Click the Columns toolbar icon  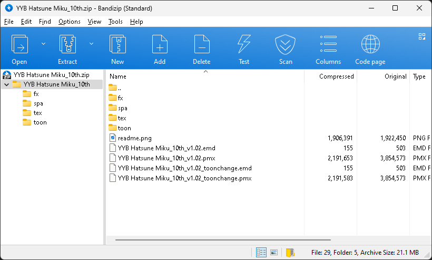(x=328, y=44)
